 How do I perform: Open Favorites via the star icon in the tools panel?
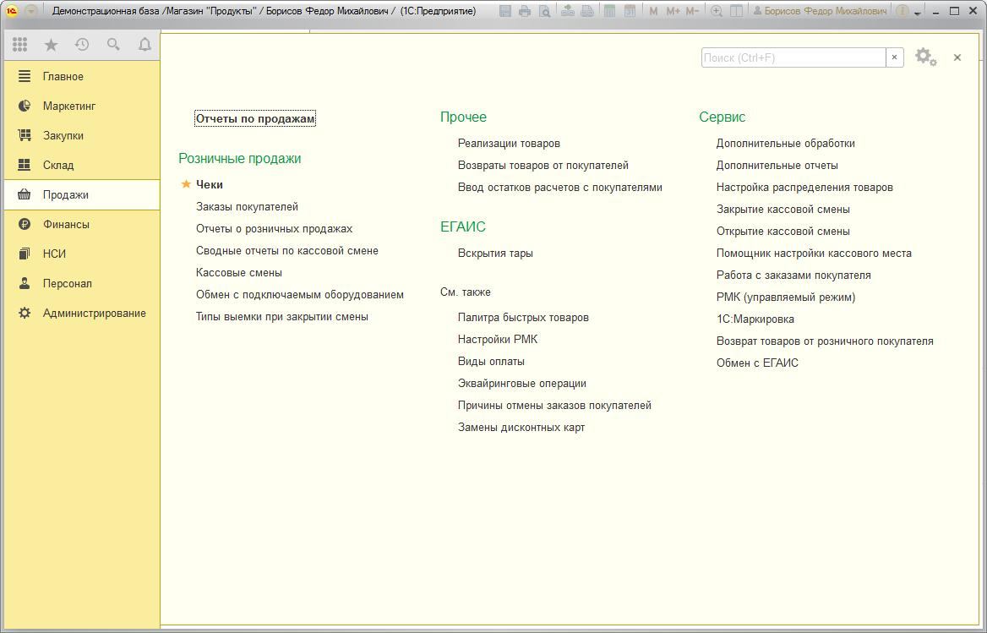pyautogui.click(x=51, y=44)
